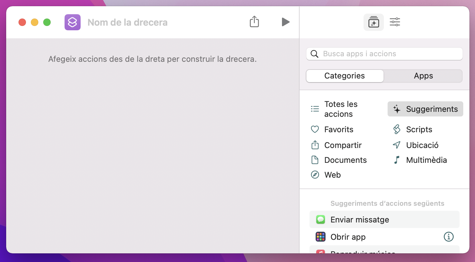Screen dimensions: 475x262
Task: Open the Documents category
Action: (345, 160)
